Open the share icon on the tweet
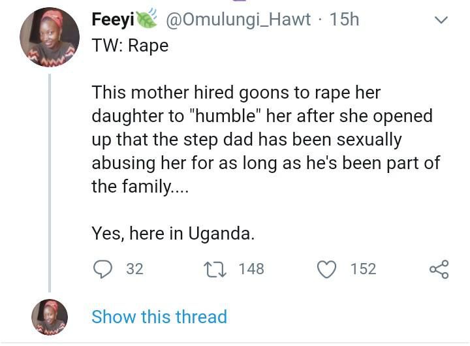470x346 pixels. tap(439, 268)
